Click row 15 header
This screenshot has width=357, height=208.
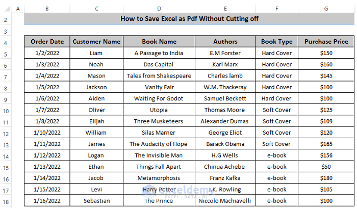click(x=5, y=167)
